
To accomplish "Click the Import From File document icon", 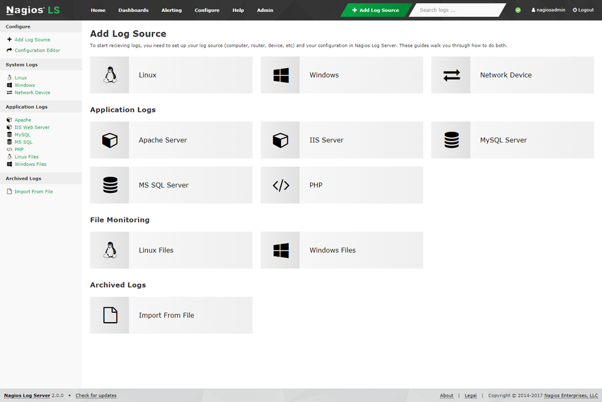I will coord(110,315).
